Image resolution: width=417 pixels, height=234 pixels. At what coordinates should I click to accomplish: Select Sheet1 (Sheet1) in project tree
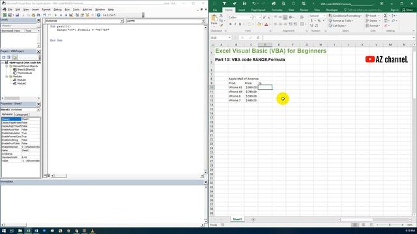pos(26,70)
